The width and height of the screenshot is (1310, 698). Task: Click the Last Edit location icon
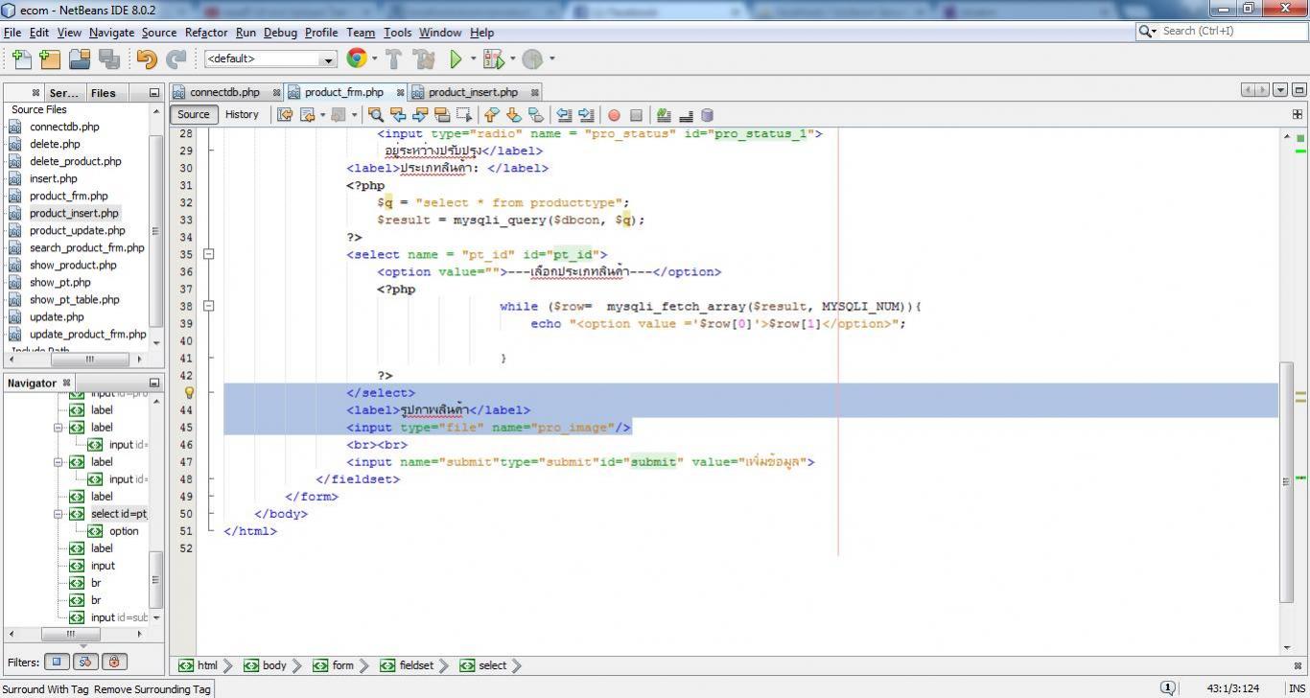[285, 115]
